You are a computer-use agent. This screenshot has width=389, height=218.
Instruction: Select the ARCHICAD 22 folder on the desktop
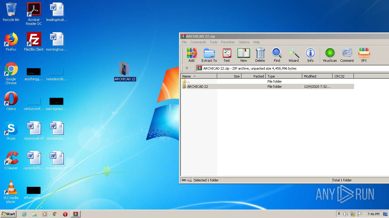[x=125, y=71]
